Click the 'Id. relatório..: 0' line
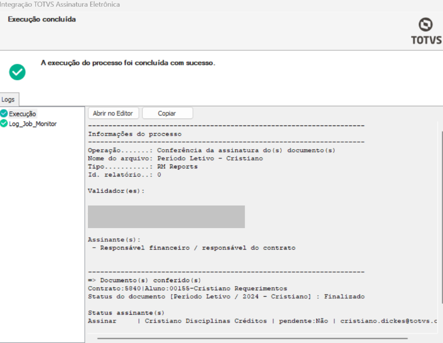 click(x=124, y=175)
